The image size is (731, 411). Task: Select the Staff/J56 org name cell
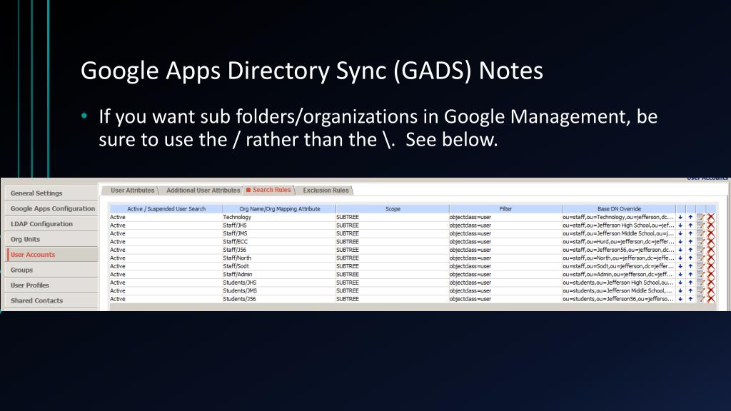tap(279, 250)
